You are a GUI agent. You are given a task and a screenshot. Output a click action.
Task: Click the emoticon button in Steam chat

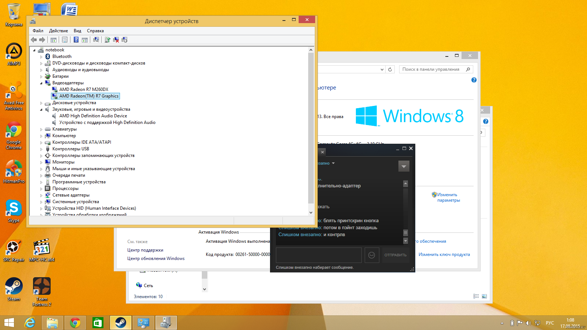point(372,255)
